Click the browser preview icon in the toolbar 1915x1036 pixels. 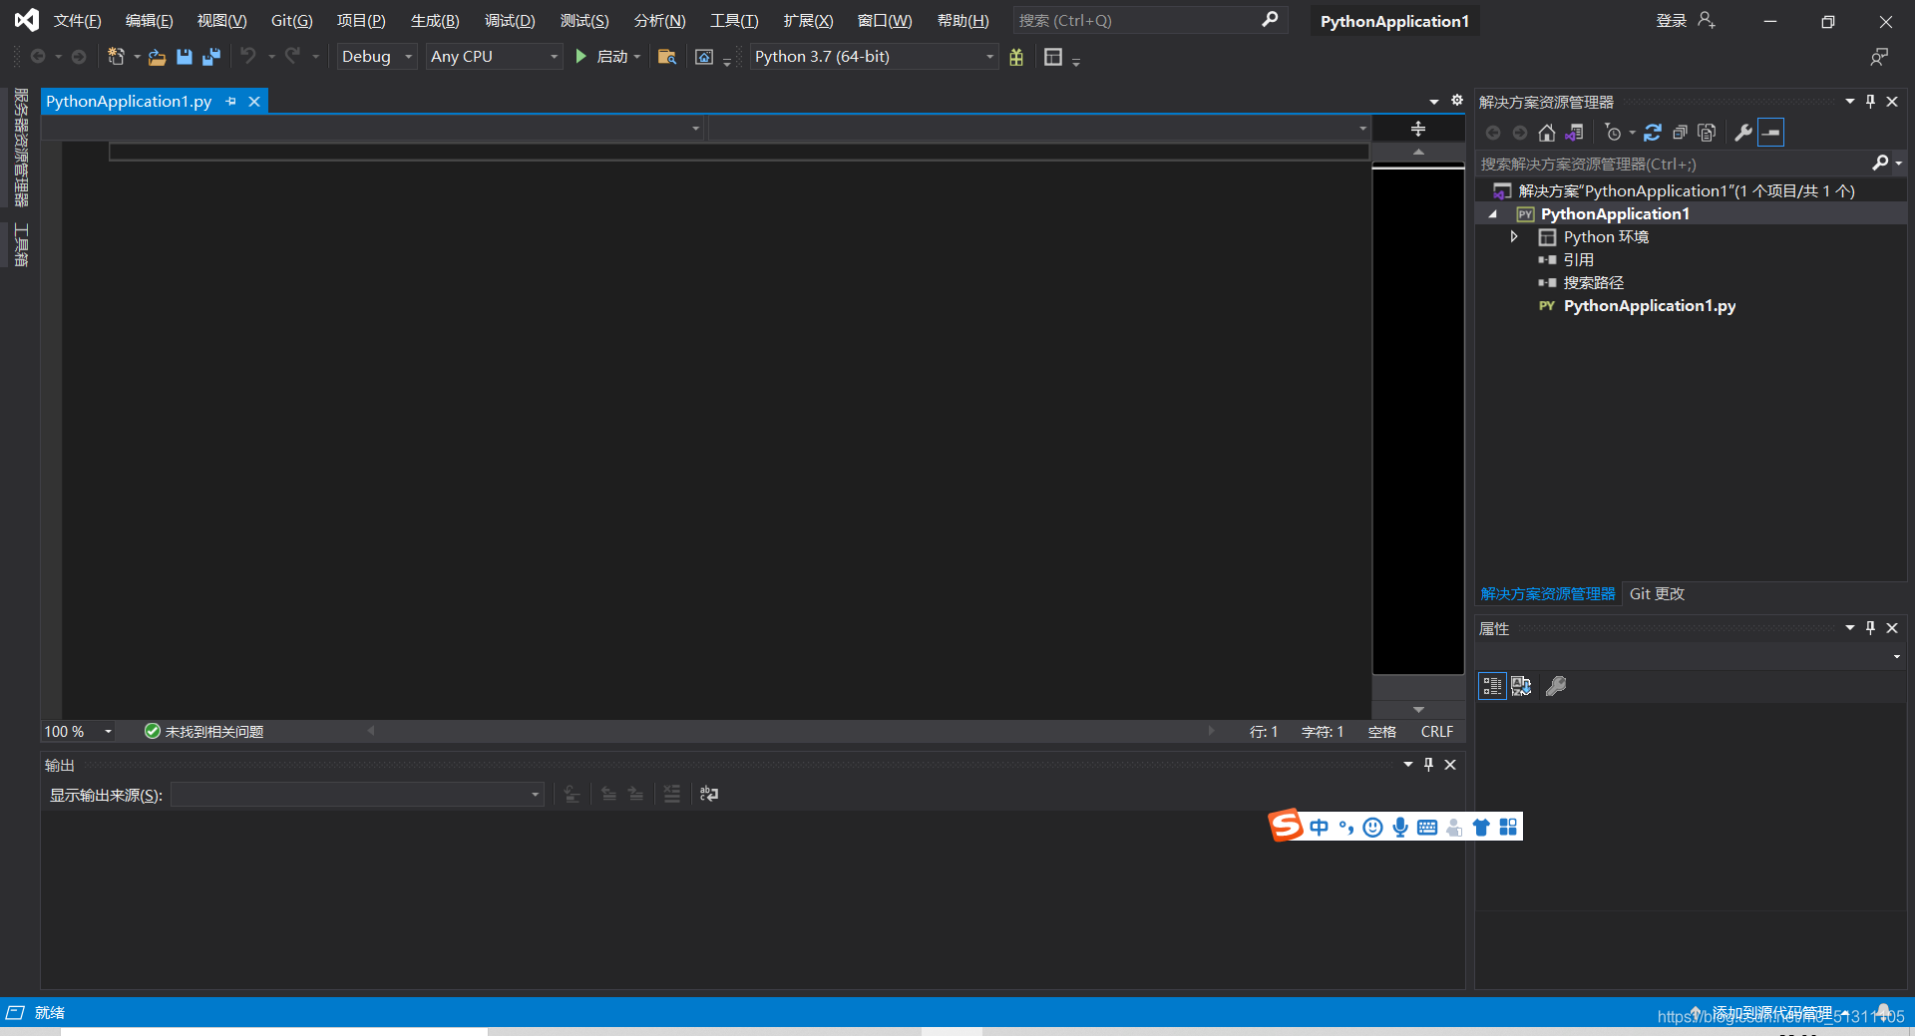(704, 57)
